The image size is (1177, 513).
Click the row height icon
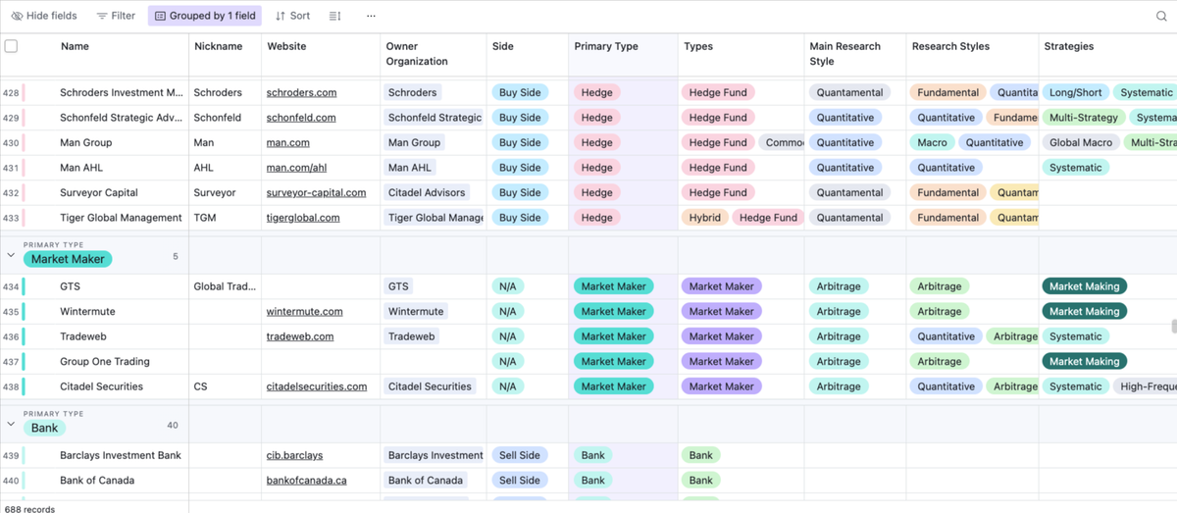coord(334,16)
